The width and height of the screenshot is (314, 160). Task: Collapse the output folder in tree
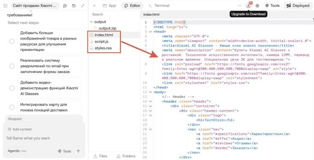tap(92, 22)
